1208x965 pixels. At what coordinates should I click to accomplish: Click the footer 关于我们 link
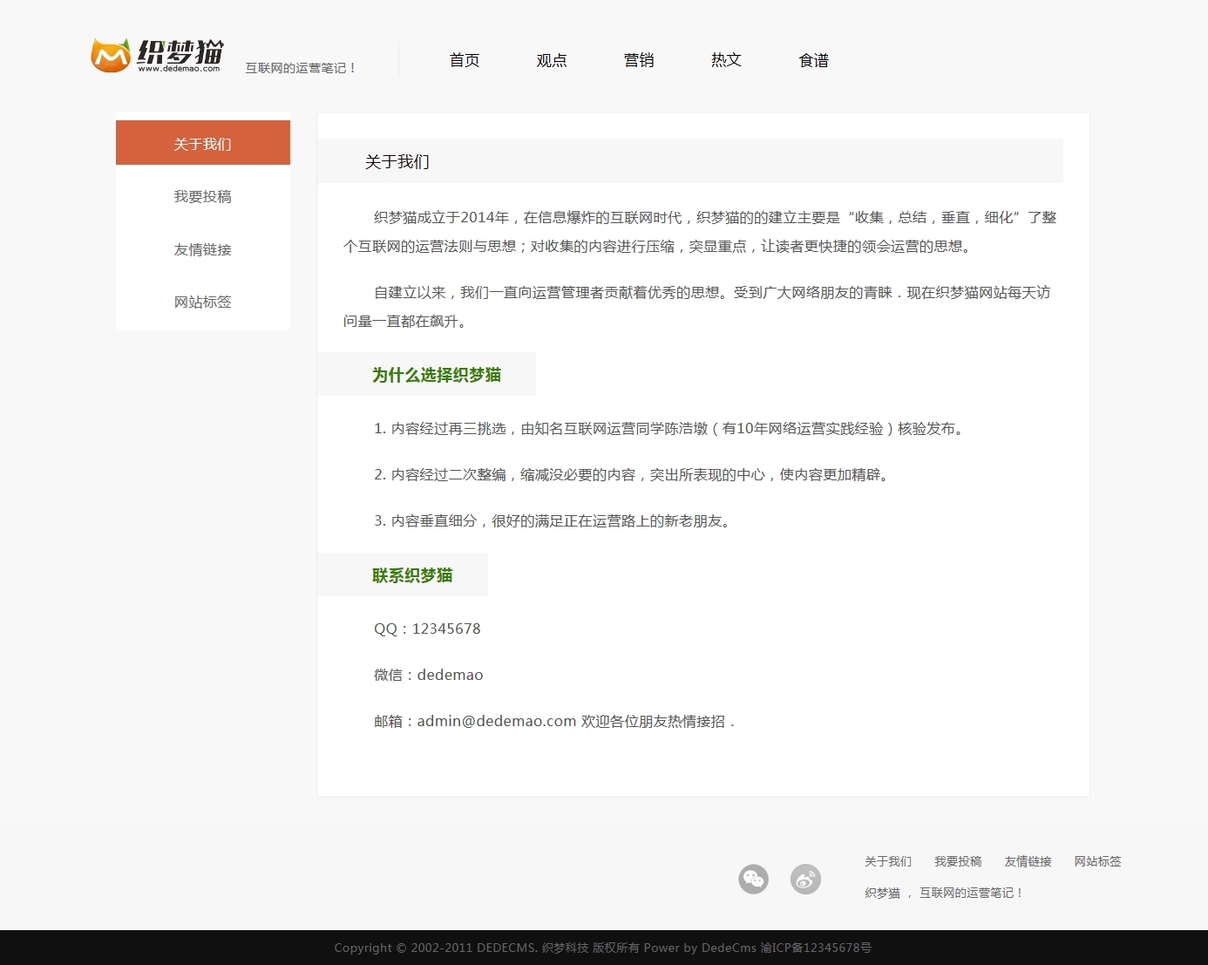[x=887, y=861]
